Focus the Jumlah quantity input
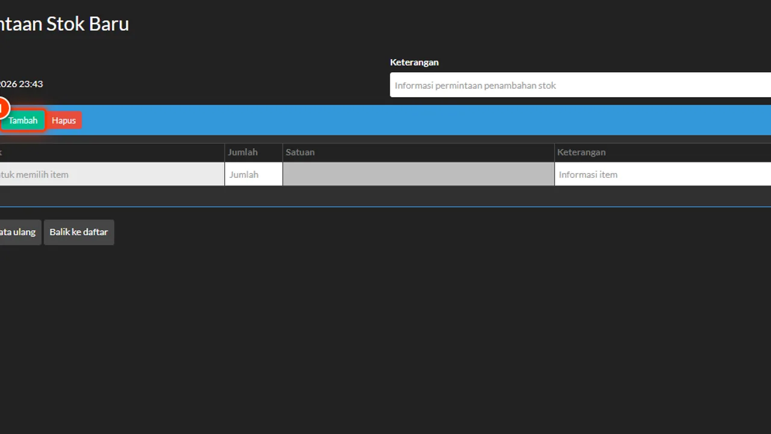 pyautogui.click(x=254, y=174)
